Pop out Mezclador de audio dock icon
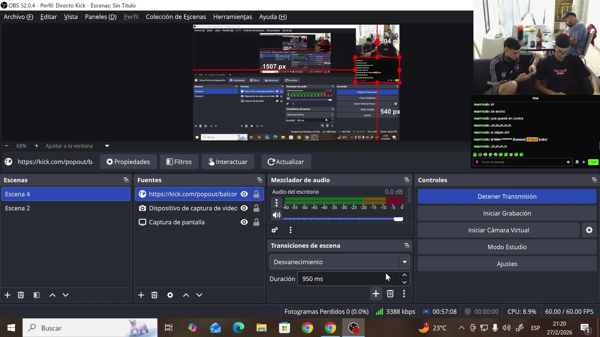 406,180
